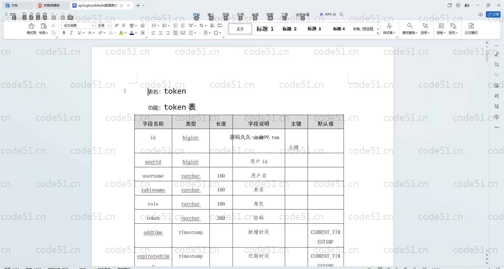The width and height of the screenshot is (504, 269).
Task: Toggle Strikethrough formatting
Action: [90, 33]
